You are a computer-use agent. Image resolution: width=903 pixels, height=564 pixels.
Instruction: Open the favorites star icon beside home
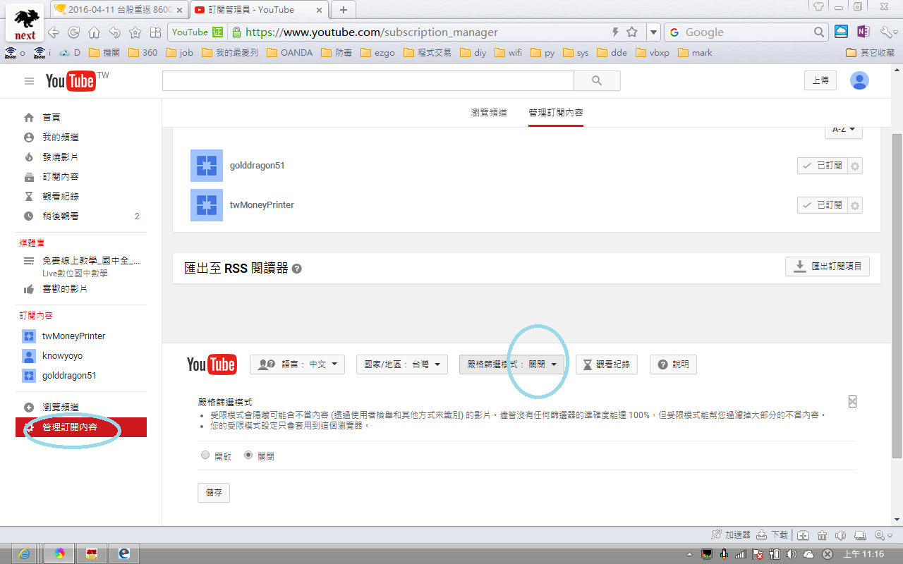tap(135, 32)
